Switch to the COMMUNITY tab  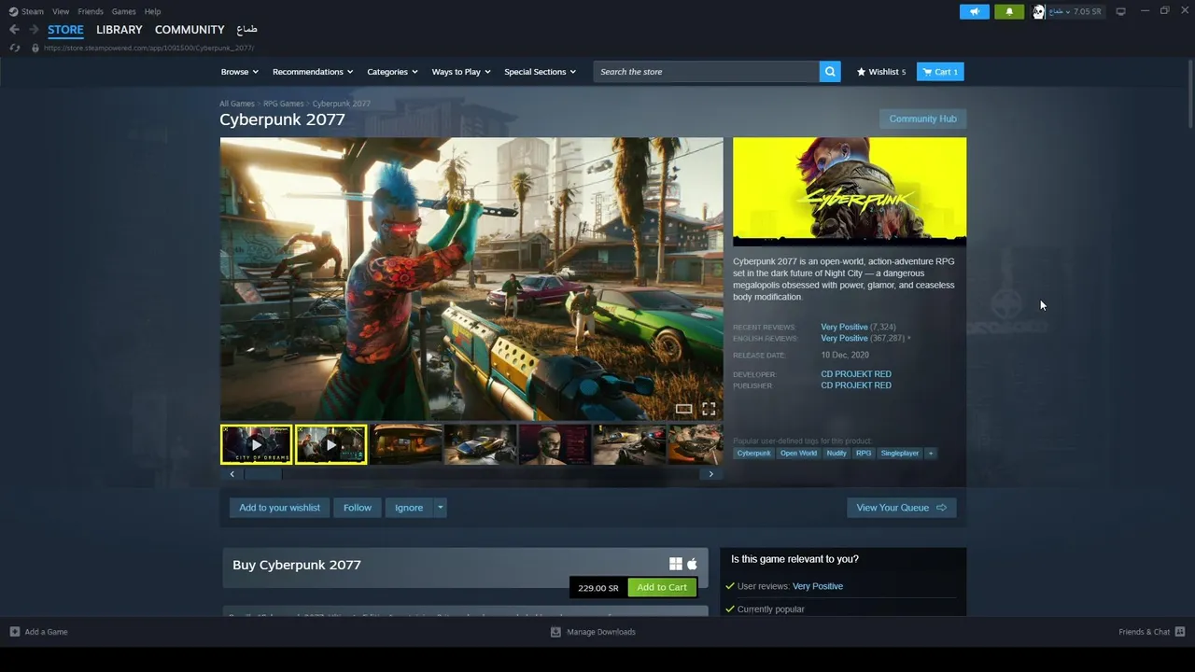pos(190,30)
